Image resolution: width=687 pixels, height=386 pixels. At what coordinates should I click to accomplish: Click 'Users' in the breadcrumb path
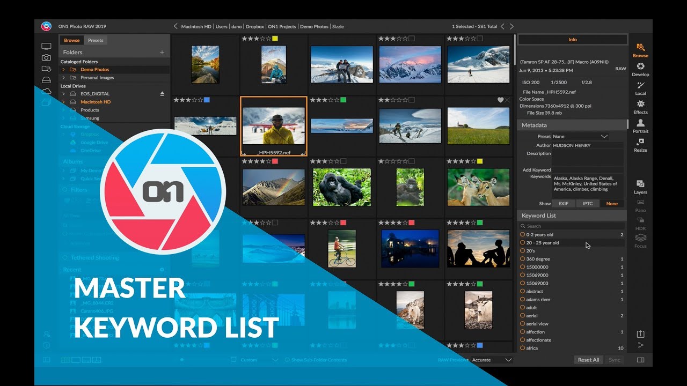click(222, 26)
